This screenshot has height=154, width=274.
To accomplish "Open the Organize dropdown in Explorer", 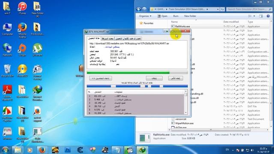I will 145,16.
